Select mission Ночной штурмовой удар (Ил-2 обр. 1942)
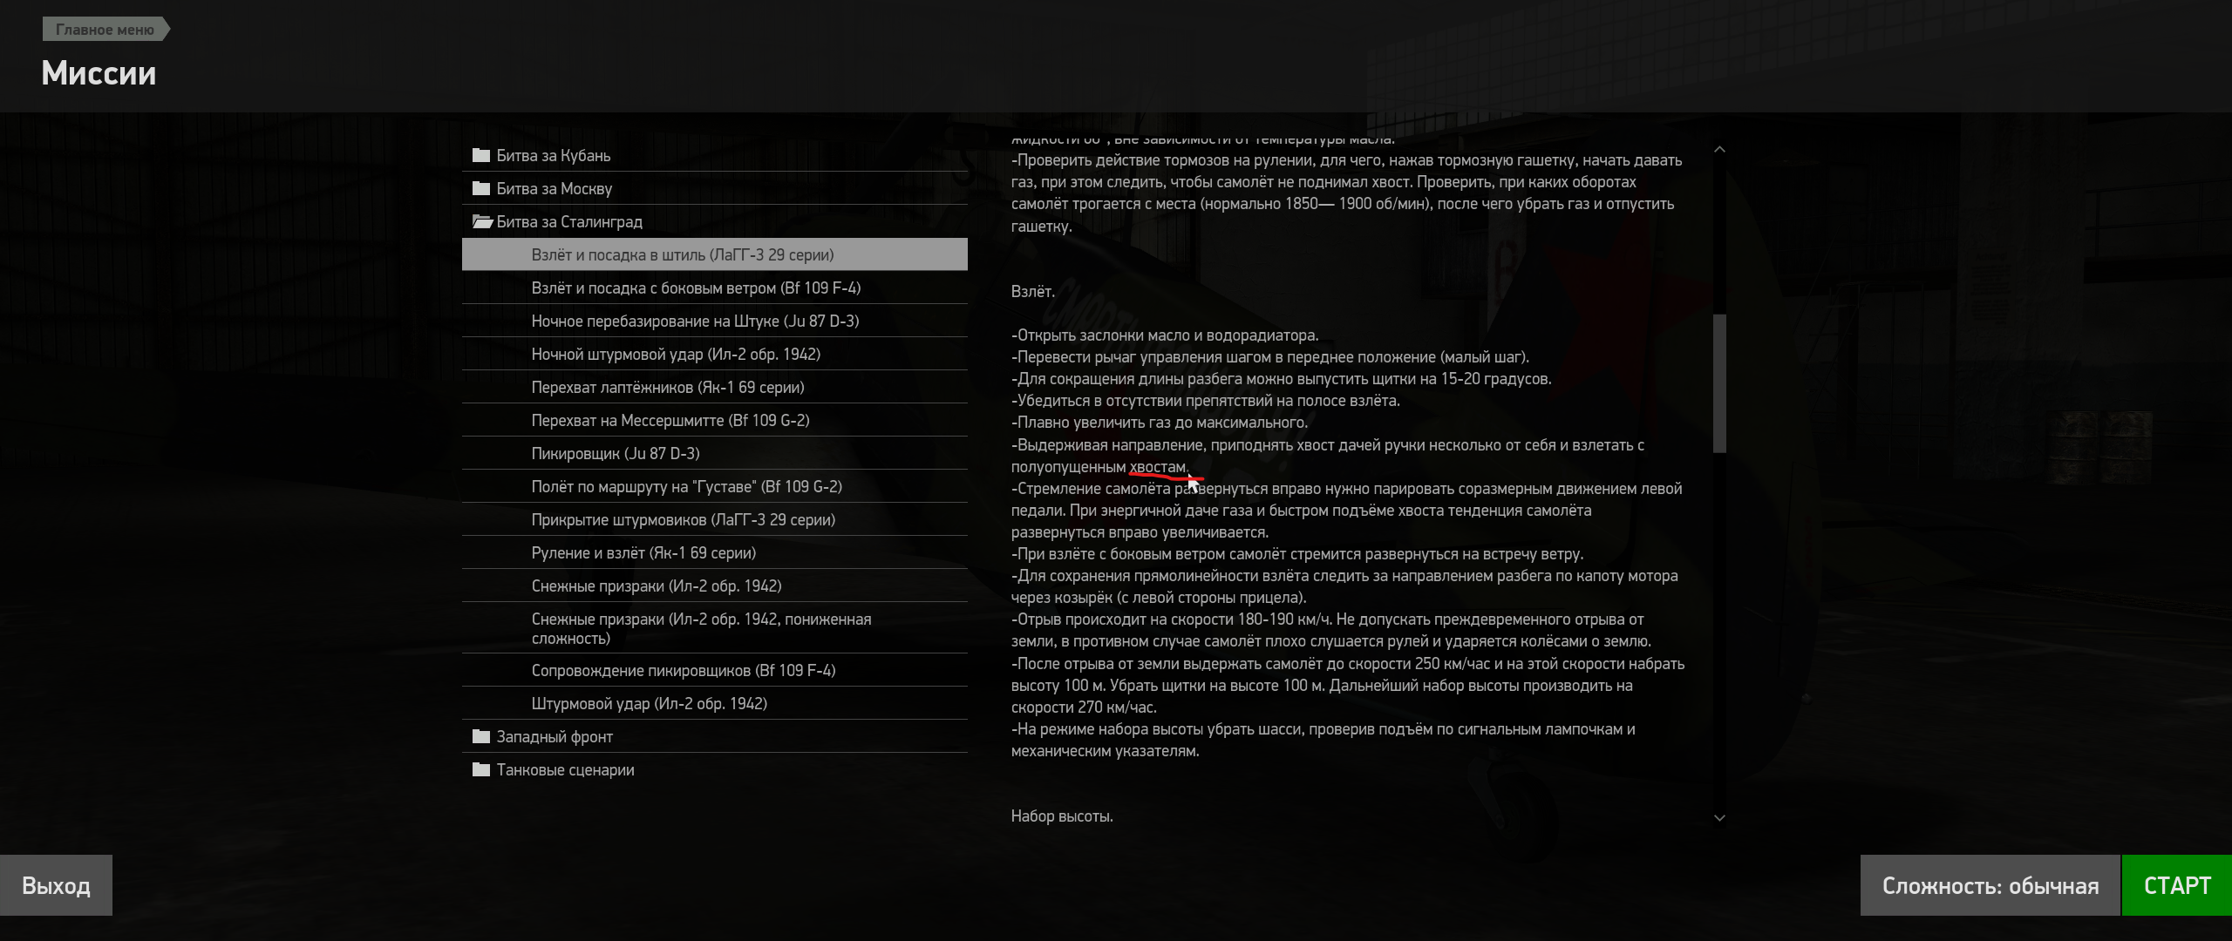The width and height of the screenshot is (2232, 941). pos(715,354)
